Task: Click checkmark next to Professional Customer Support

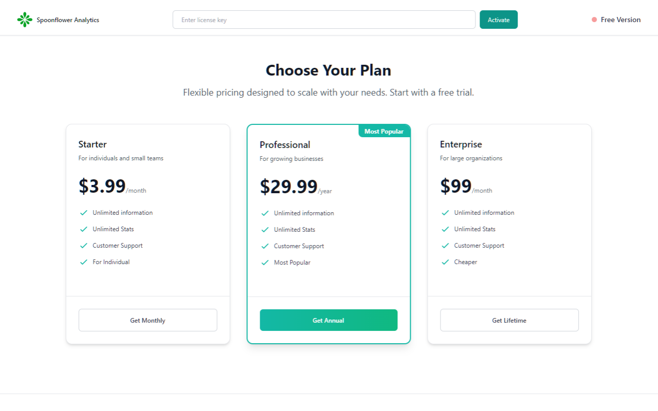Action: [x=265, y=246]
